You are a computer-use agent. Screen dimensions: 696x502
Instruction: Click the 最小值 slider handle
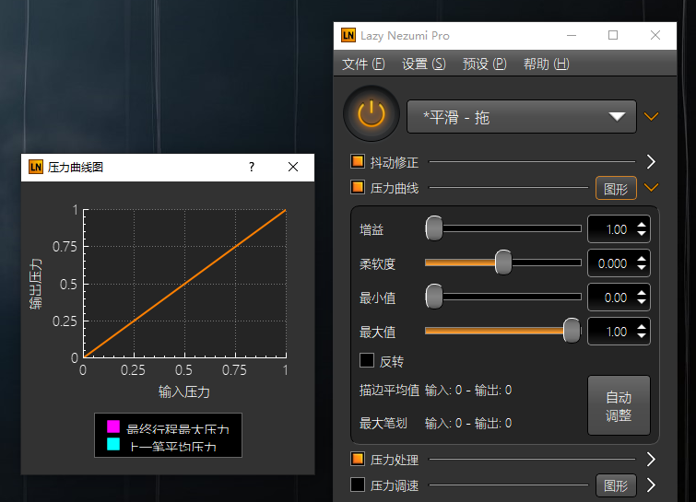[x=434, y=297]
